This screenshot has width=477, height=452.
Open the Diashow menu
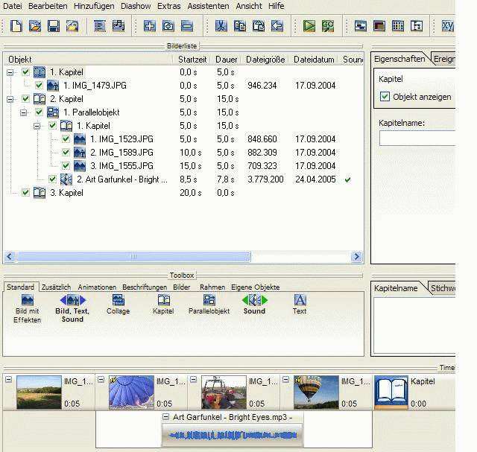tap(136, 6)
